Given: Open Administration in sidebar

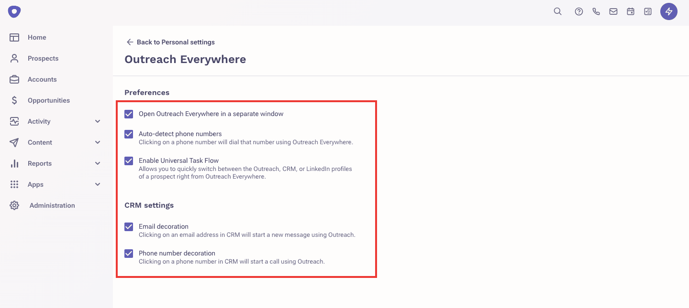Looking at the screenshot, I should 52,205.
